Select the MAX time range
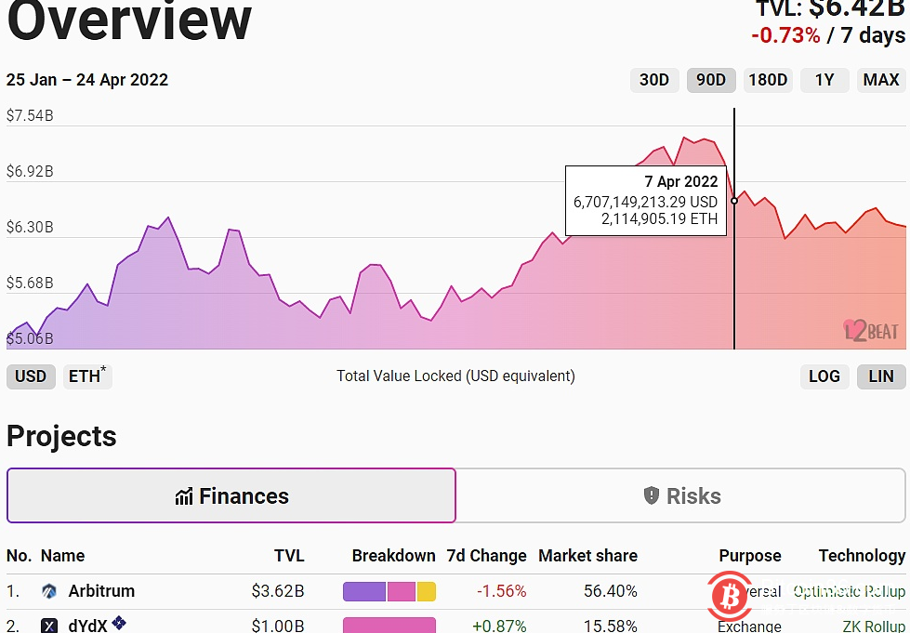The height and width of the screenshot is (633, 910). [880, 80]
